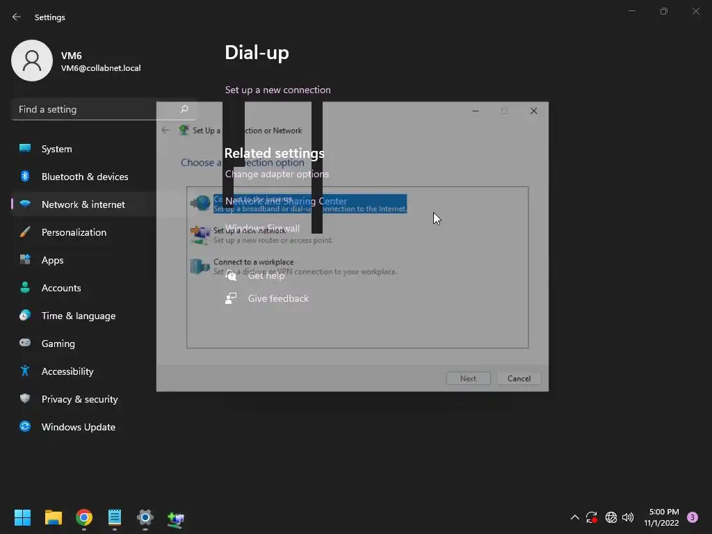Close the Set Up a Connection dialog

point(534,111)
